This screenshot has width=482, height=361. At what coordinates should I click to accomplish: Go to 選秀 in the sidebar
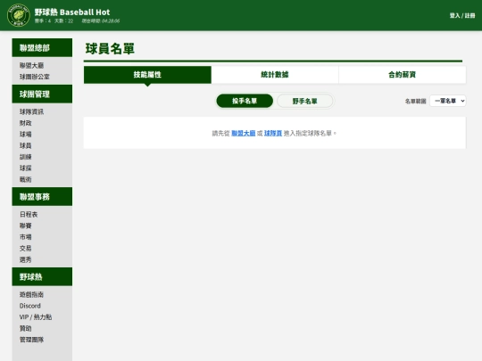tap(26, 259)
